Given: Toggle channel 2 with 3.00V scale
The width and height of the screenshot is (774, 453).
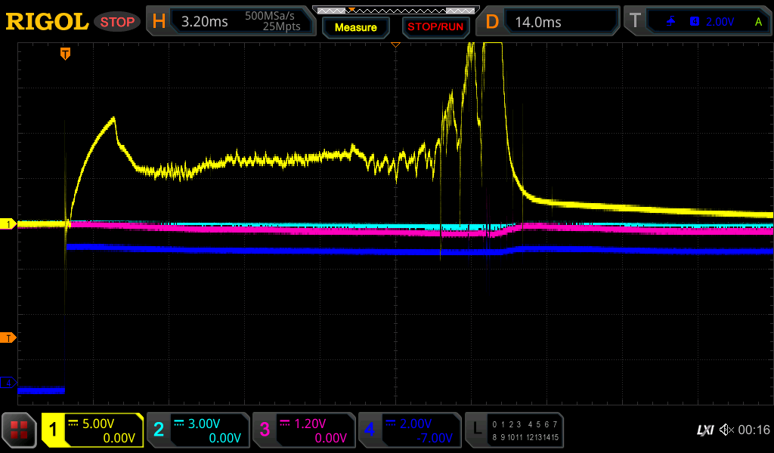Looking at the screenshot, I should [198, 430].
